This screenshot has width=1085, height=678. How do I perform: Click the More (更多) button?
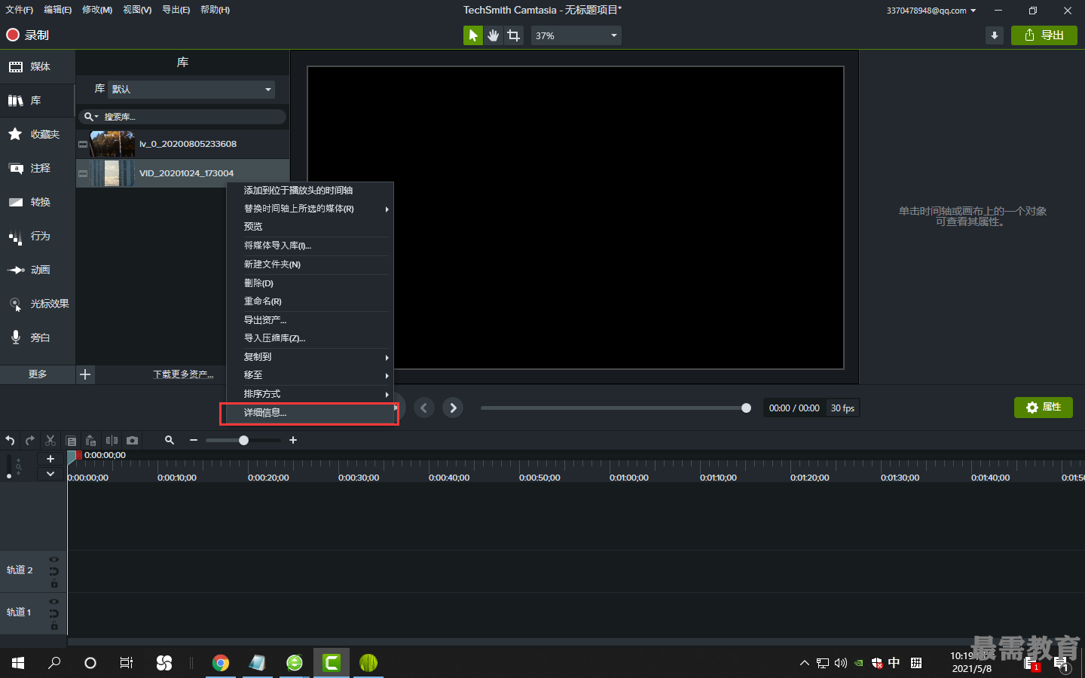37,374
